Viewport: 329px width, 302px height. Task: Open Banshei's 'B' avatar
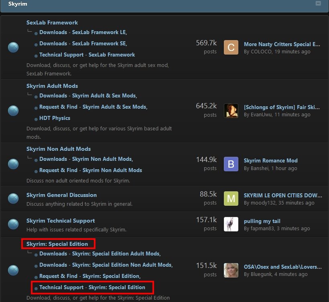231,164
